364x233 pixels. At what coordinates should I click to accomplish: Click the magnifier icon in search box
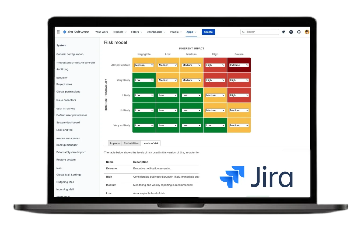(x=243, y=32)
